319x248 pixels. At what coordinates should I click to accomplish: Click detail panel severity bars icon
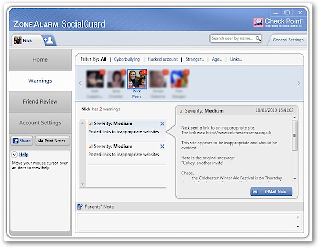click(181, 111)
